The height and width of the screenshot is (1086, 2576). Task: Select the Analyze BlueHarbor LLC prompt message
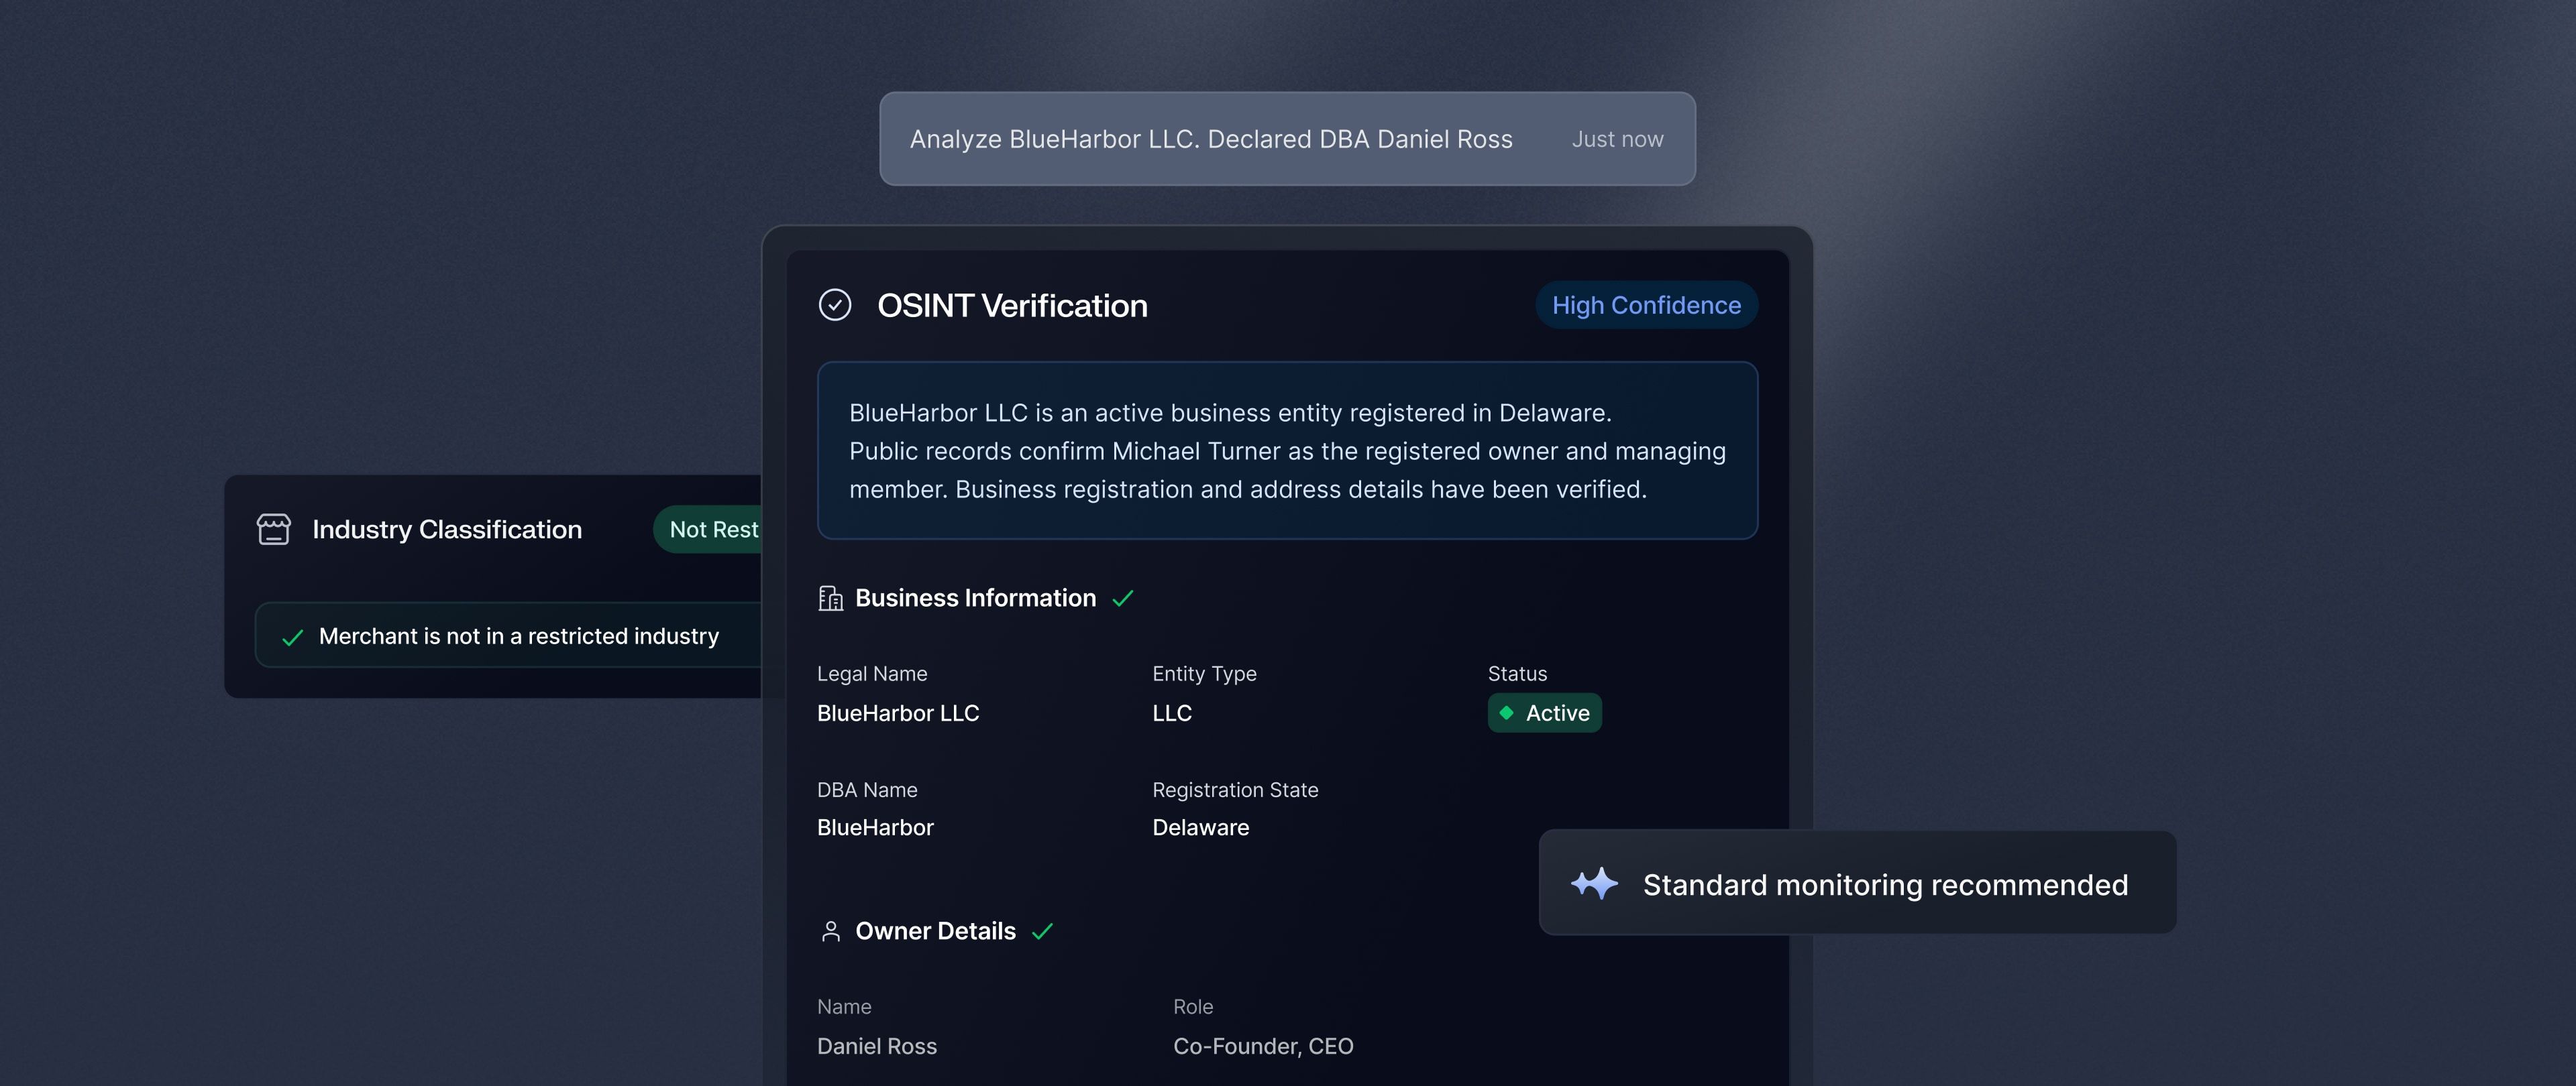point(1210,139)
